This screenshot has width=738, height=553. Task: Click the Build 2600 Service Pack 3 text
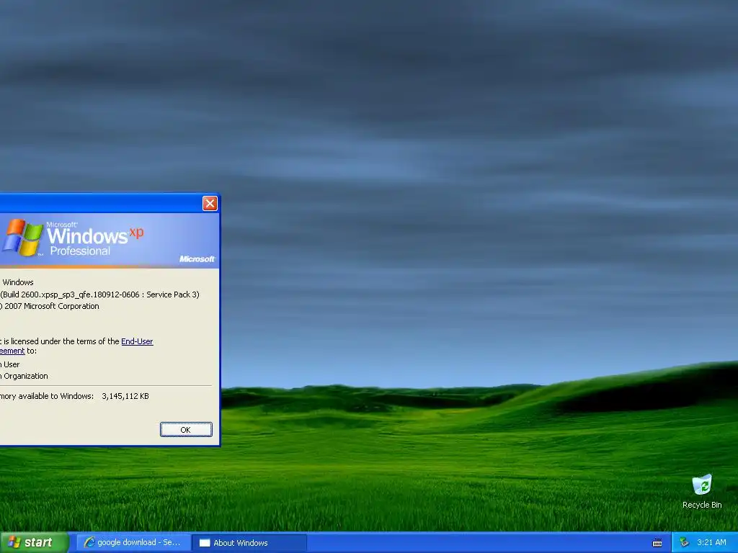tap(99, 295)
